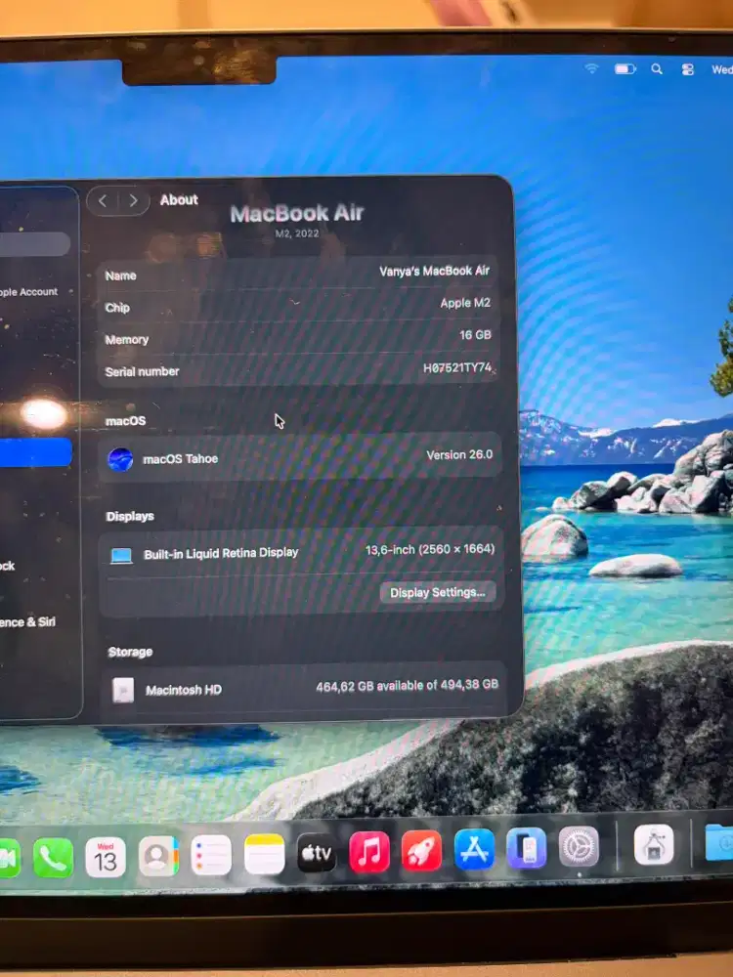Launch iPhone Mirroring from the Dock

tap(527, 847)
